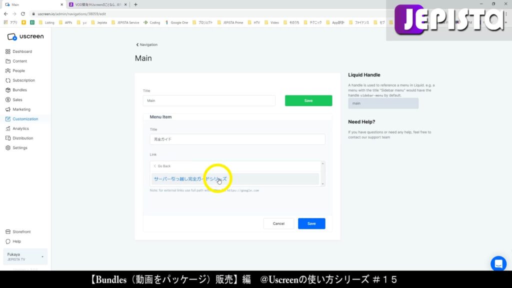Close the Main browser tab
This screenshot has width=512, height=288.
tap(61, 4)
